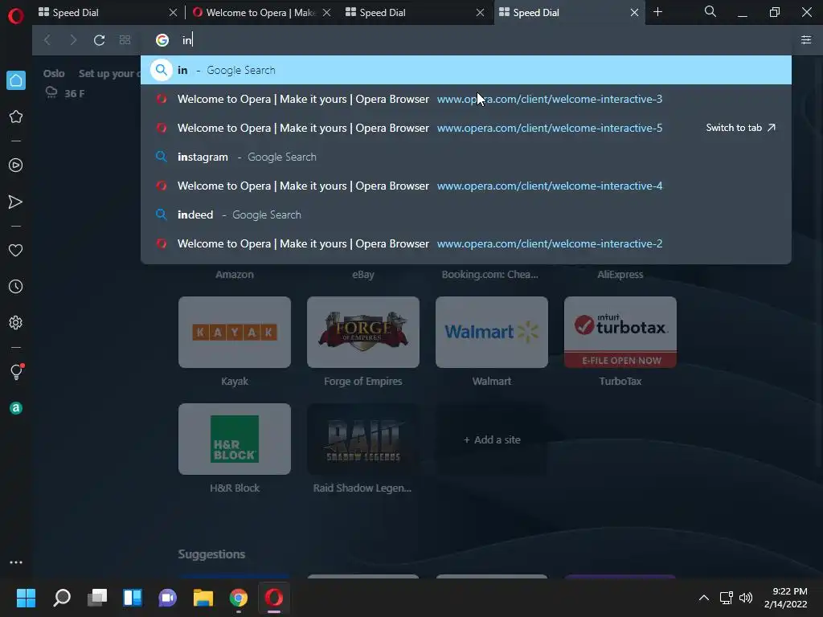
Task: Click the Speed Dial grid toolbar icon
Action: point(125,40)
